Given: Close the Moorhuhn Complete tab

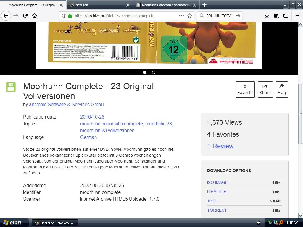Looking at the screenshot, I should pyautogui.click(x=61, y=5).
